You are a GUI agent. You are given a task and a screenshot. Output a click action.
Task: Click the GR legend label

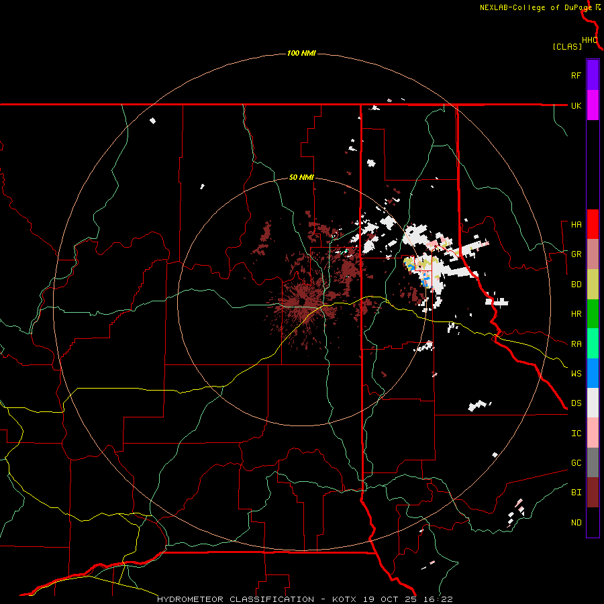pyautogui.click(x=576, y=254)
